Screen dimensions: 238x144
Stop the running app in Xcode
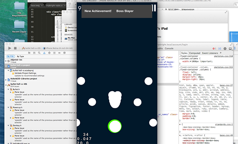(x=15, y=48)
